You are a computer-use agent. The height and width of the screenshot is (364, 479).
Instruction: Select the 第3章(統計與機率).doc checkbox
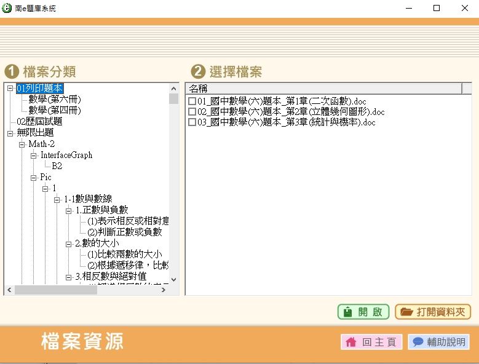click(192, 122)
